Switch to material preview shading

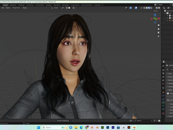click(x=149, y=8)
